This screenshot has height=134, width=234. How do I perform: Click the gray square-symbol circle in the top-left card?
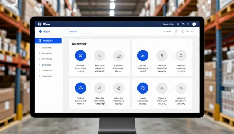click(x=118, y=56)
